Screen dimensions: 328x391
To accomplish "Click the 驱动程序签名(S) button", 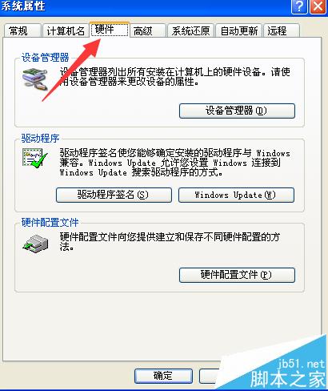I will point(114,195).
